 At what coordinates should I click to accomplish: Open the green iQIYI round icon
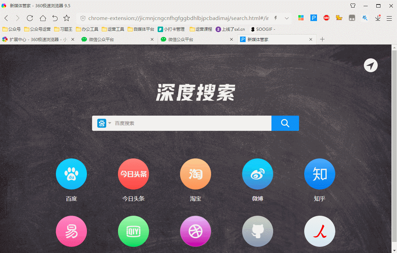click(x=133, y=231)
